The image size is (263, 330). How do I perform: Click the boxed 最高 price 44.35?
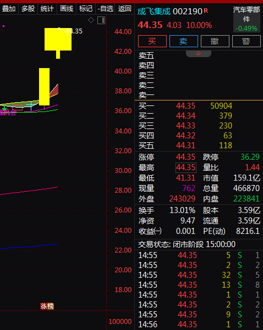pos(186,167)
